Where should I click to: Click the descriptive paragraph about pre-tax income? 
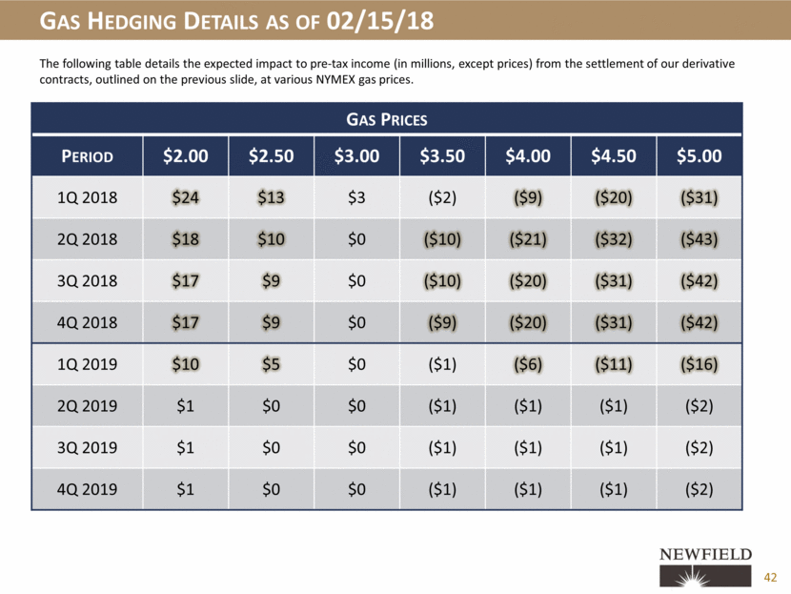click(x=387, y=72)
